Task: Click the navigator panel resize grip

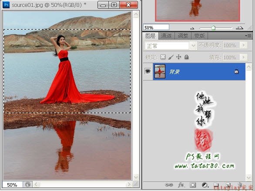Action: point(250,28)
